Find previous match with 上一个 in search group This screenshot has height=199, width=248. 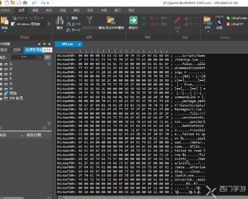click(x=74, y=24)
